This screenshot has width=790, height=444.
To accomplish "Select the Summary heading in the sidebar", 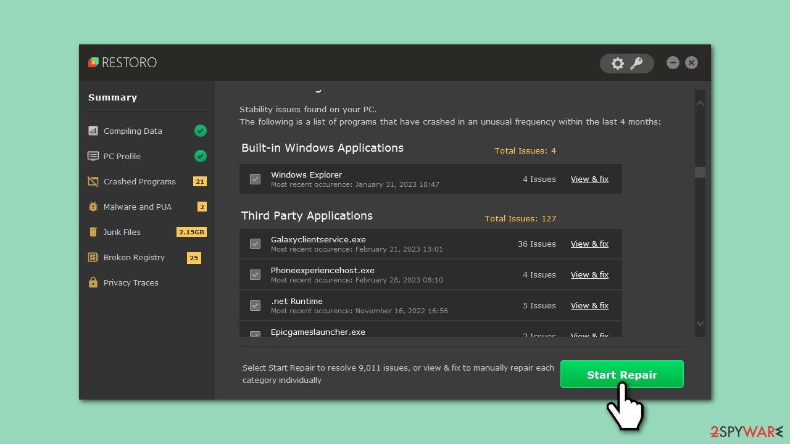I will point(112,97).
